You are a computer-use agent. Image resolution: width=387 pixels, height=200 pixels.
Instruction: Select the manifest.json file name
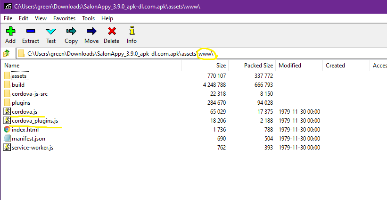(x=28, y=139)
